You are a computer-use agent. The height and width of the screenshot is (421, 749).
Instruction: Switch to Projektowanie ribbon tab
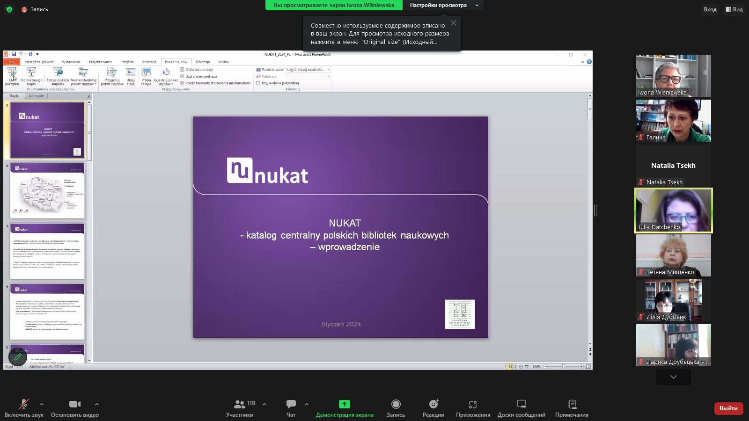click(100, 62)
